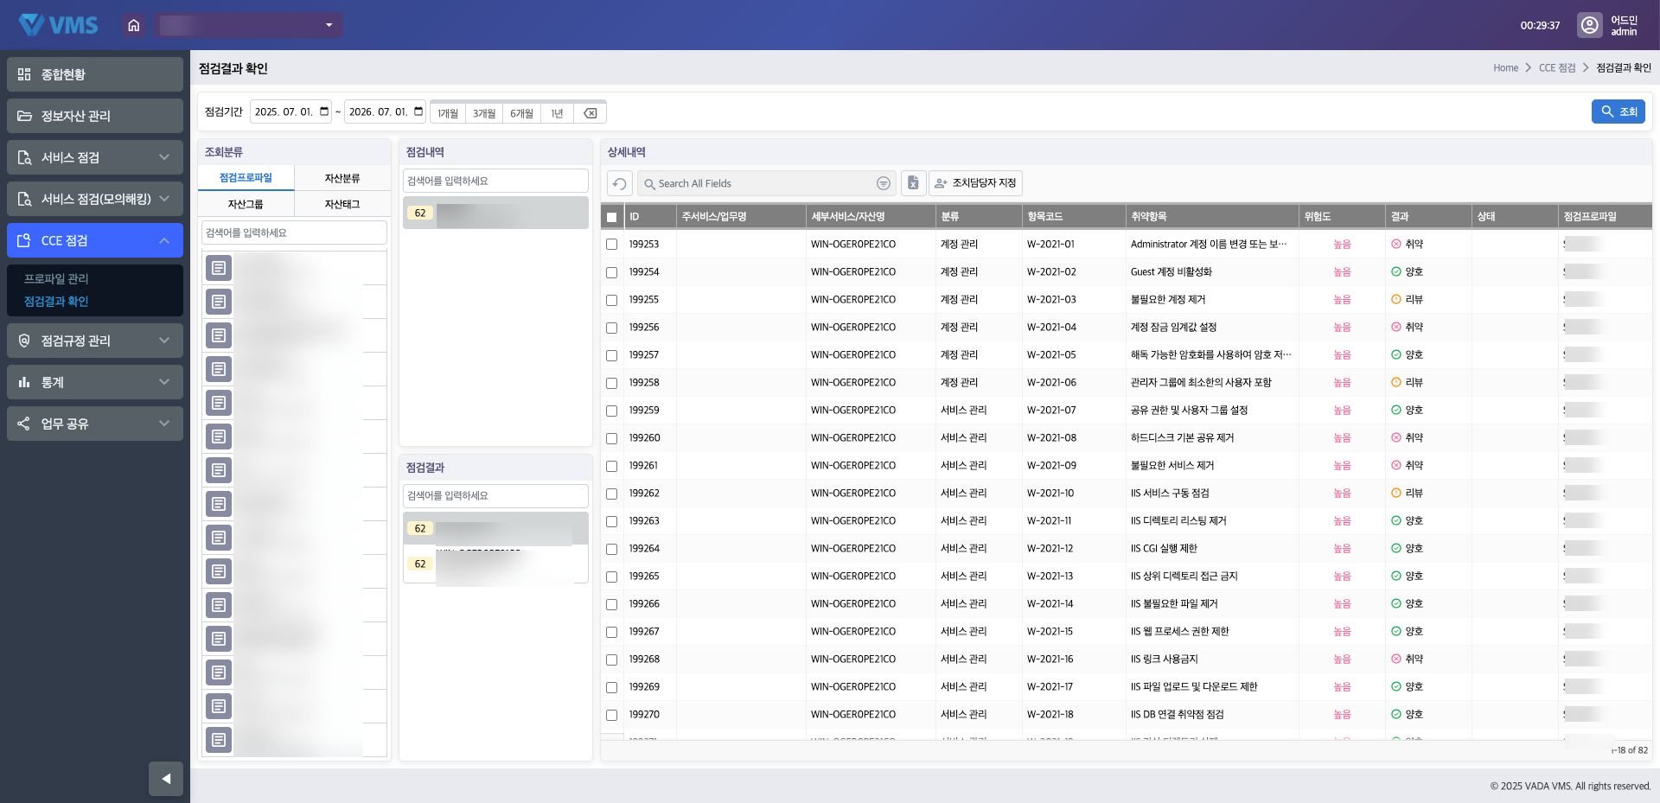The image size is (1660, 803).
Task: Click the refresh icon in 상세내역 toolbar
Action: click(x=620, y=183)
